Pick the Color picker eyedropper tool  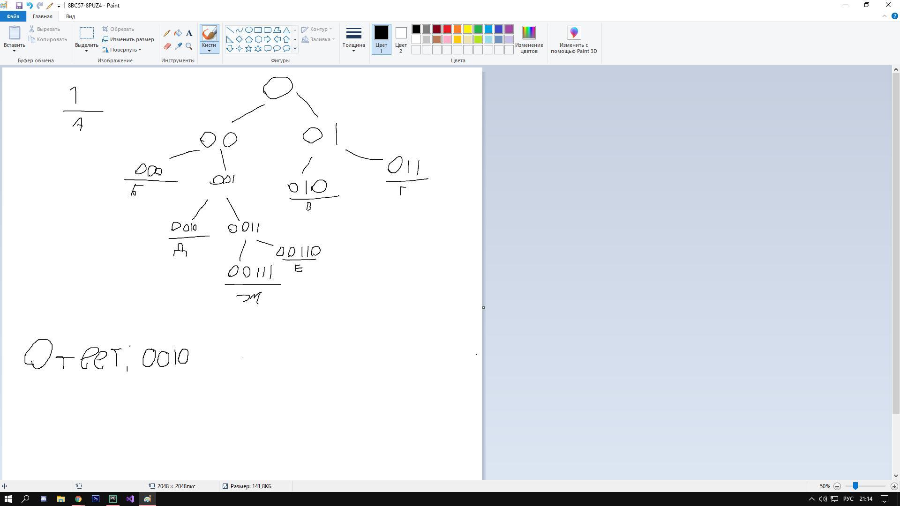tap(178, 46)
